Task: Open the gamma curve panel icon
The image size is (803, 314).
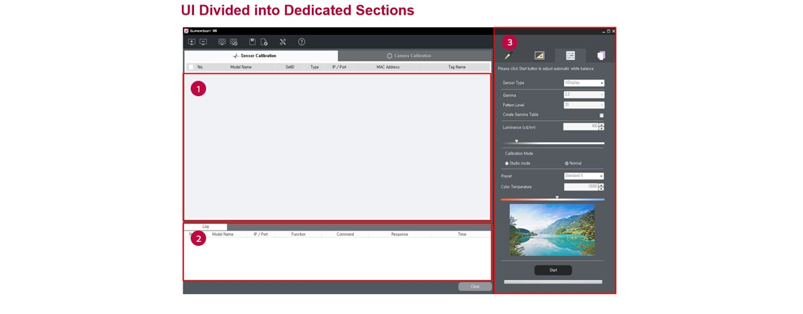Action: (x=539, y=56)
